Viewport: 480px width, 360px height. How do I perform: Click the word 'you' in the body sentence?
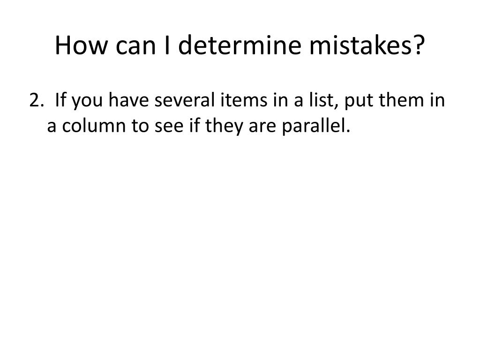[x=87, y=102]
